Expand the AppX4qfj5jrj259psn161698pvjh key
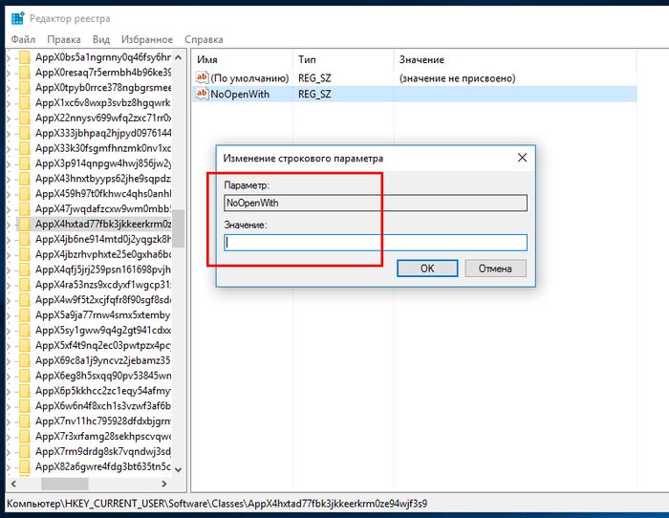Image resolution: width=669 pixels, height=518 pixels. pyautogui.click(x=9, y=270)
